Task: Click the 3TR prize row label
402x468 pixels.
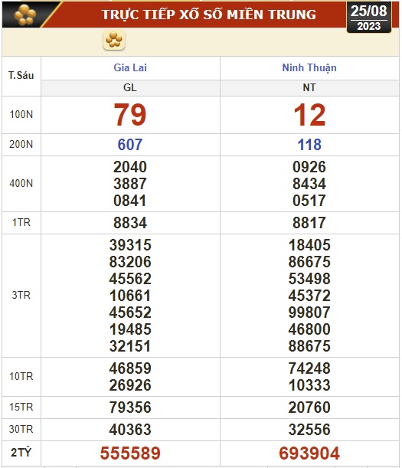Action: (21, 296)
